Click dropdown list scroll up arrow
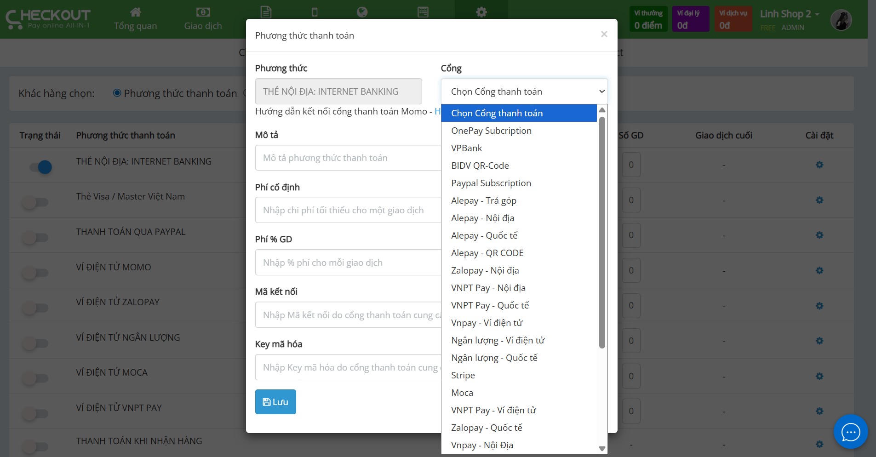This screenshot has height=457, width=876. click(602, 110)
